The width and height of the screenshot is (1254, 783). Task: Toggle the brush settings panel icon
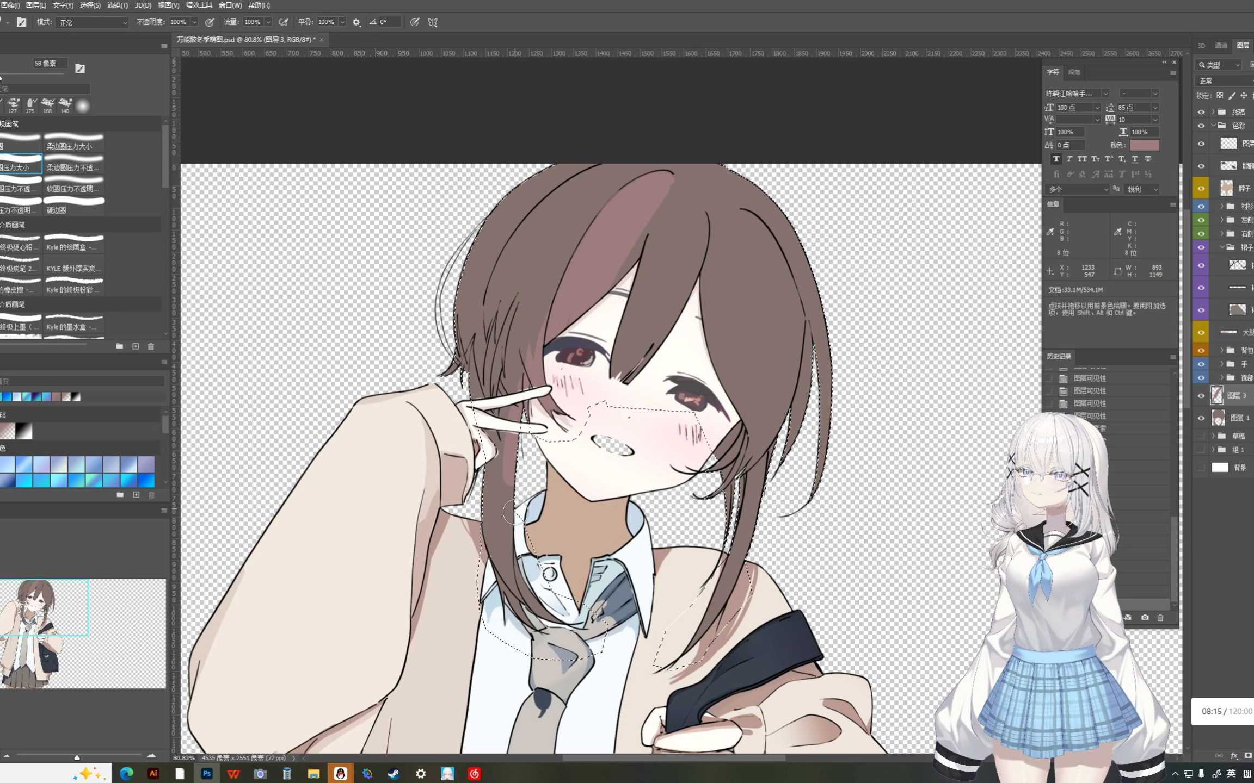pos(22,22)
